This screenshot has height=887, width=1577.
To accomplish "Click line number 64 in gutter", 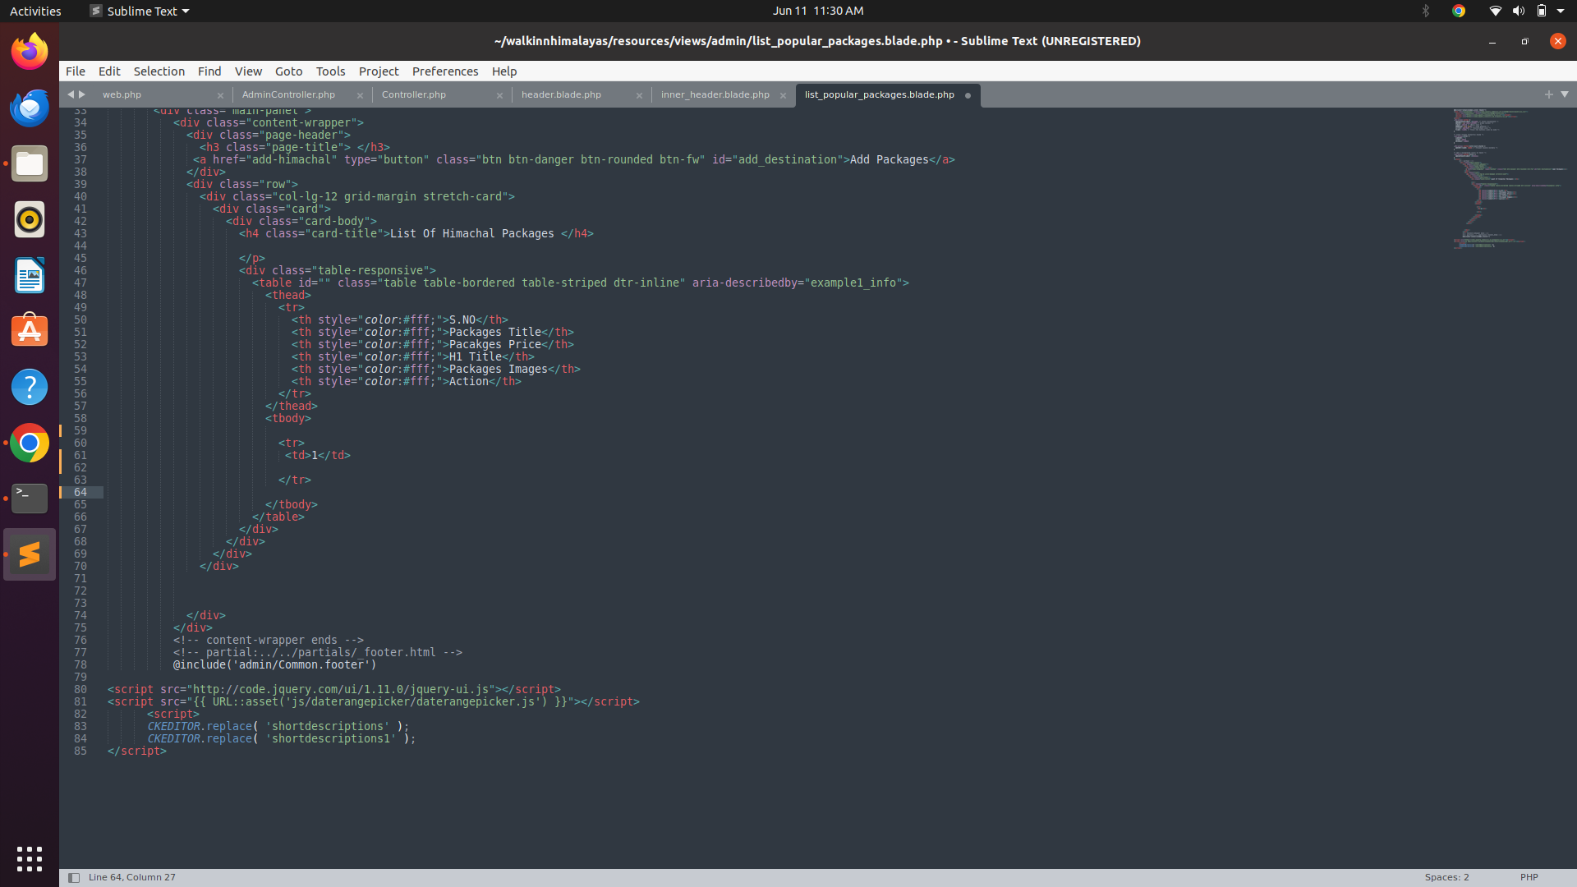I will click(80, 492).
